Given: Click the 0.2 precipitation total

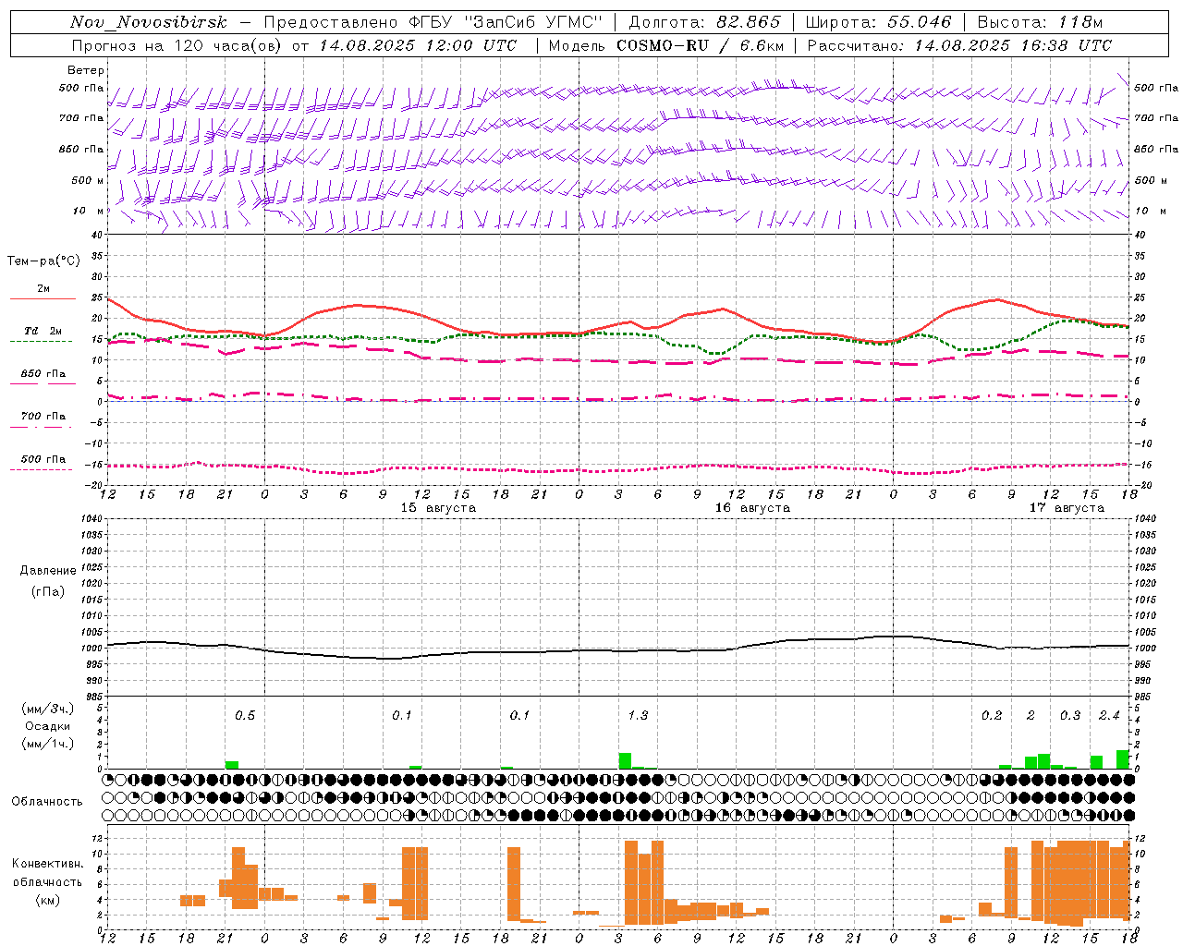Looking at the screenshot, I should 992,716.
